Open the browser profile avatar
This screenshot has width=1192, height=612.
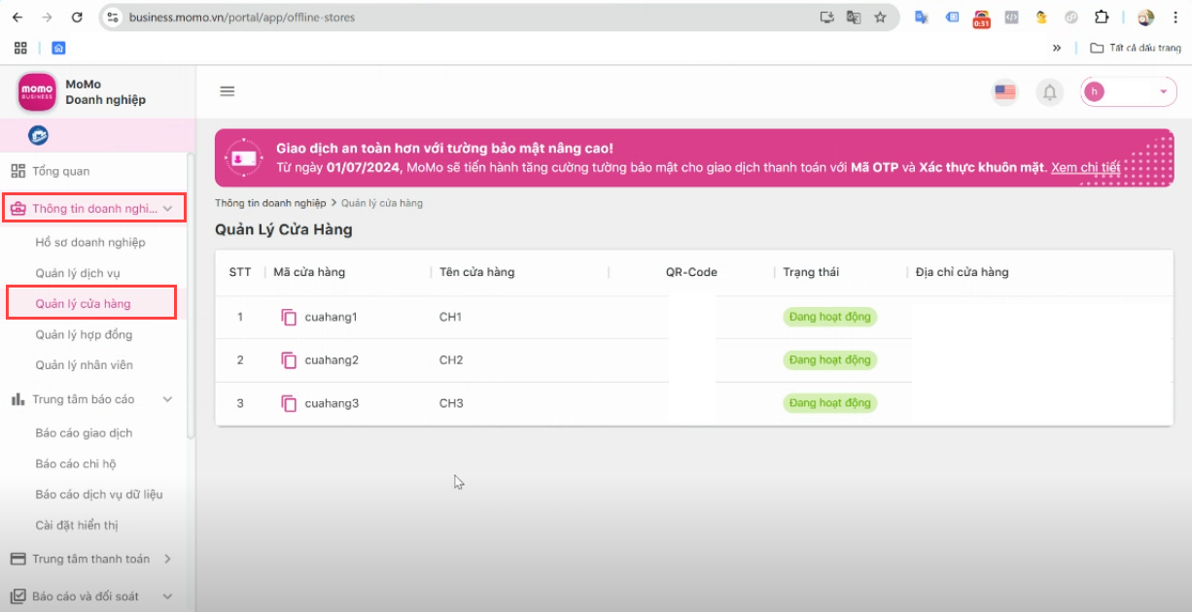coord(1145,17)
